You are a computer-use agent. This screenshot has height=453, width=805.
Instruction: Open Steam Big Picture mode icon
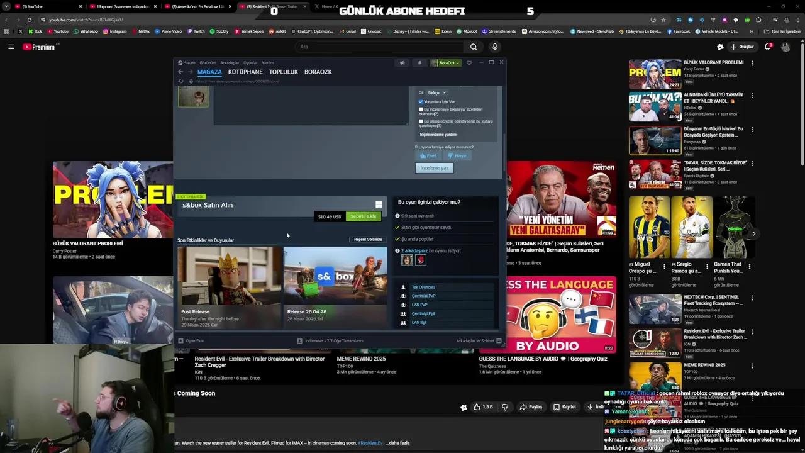[x=469, y=63]
